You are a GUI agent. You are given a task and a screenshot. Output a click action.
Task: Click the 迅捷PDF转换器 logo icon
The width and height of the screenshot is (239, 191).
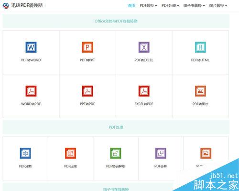[x=6, y=6]
